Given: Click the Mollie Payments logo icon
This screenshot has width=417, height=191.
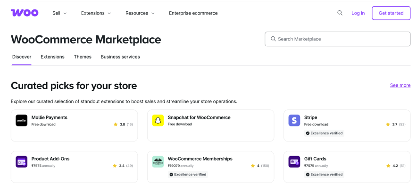Looking at the screenshot, I should click(21, 121).
